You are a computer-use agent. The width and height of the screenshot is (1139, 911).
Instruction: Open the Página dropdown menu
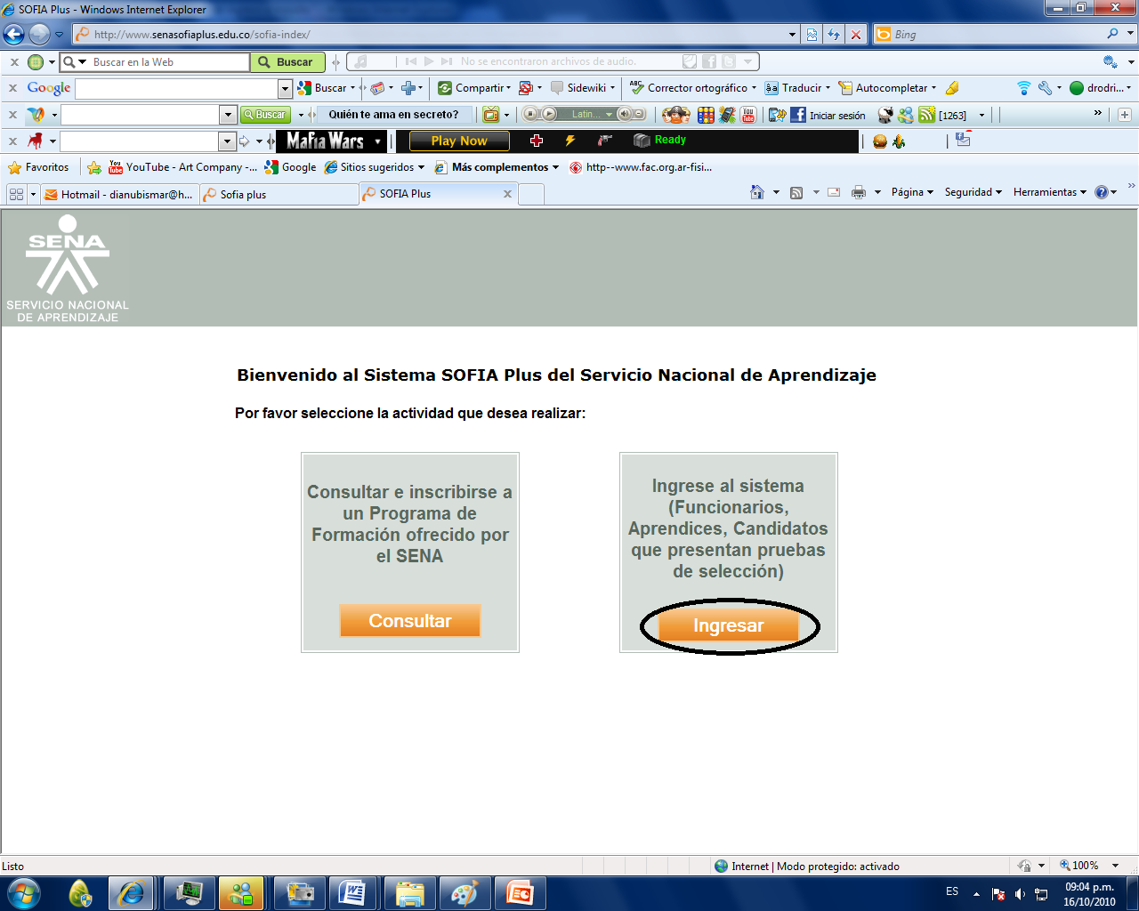(909, 193)
